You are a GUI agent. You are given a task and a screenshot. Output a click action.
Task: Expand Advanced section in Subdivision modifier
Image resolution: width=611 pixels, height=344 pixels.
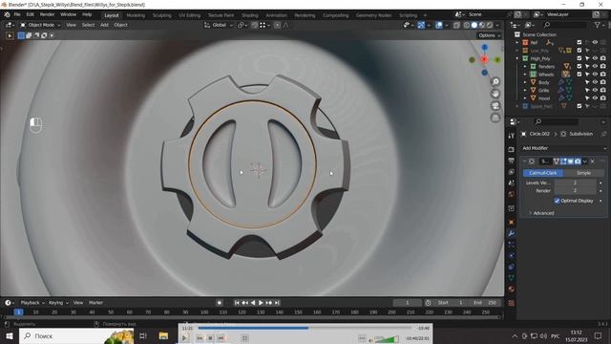[x=541, y=213]
